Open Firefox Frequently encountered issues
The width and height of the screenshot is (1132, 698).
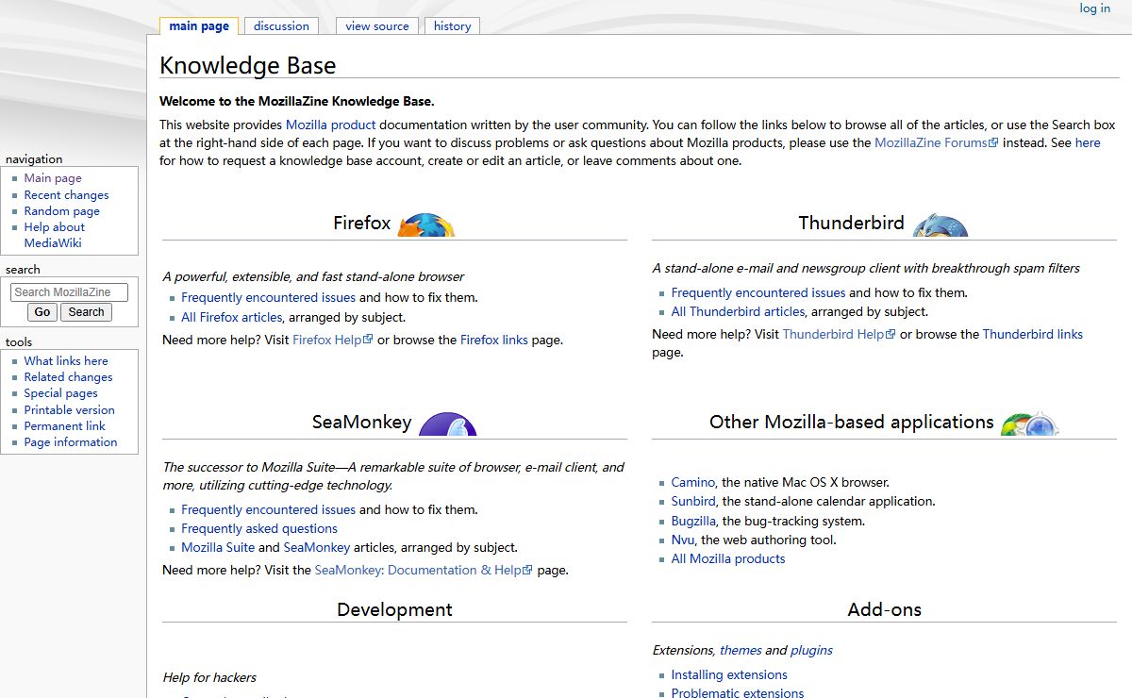[268, 298]
